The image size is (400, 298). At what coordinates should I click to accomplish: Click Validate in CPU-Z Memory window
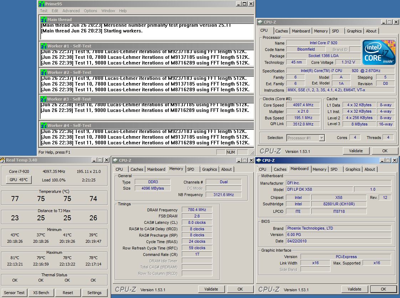click(211, 289)
